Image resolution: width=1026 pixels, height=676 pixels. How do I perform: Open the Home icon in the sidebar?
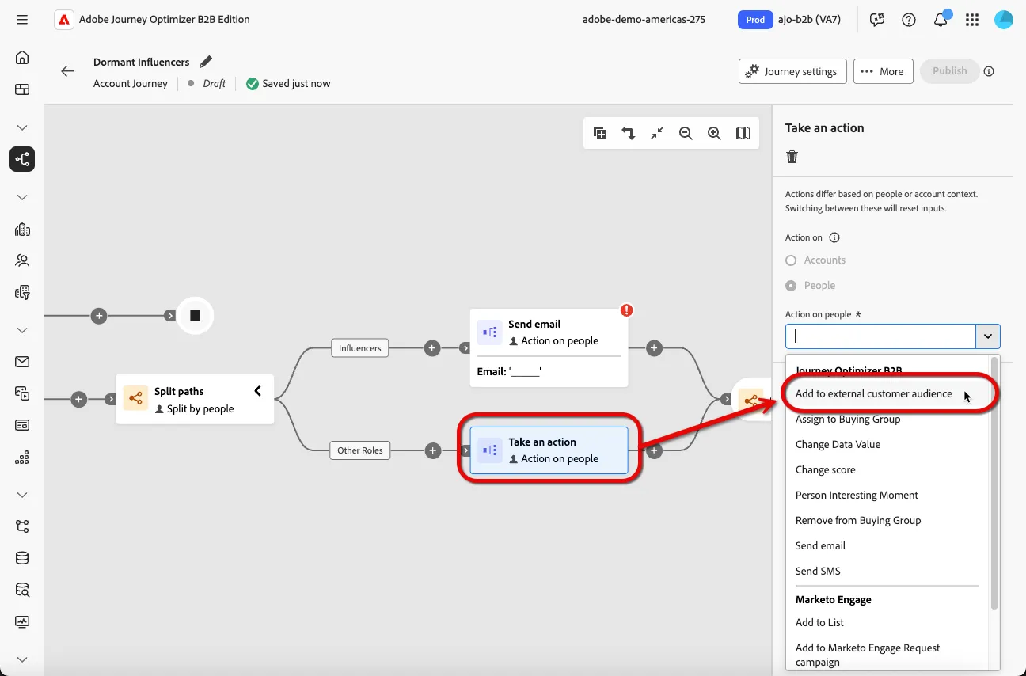(22, 58)
